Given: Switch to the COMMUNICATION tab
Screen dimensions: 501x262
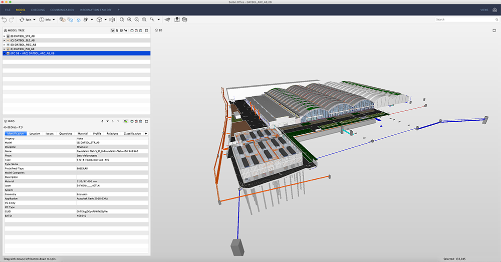Looking at the screenshot, I should click(x=62, y=10).
